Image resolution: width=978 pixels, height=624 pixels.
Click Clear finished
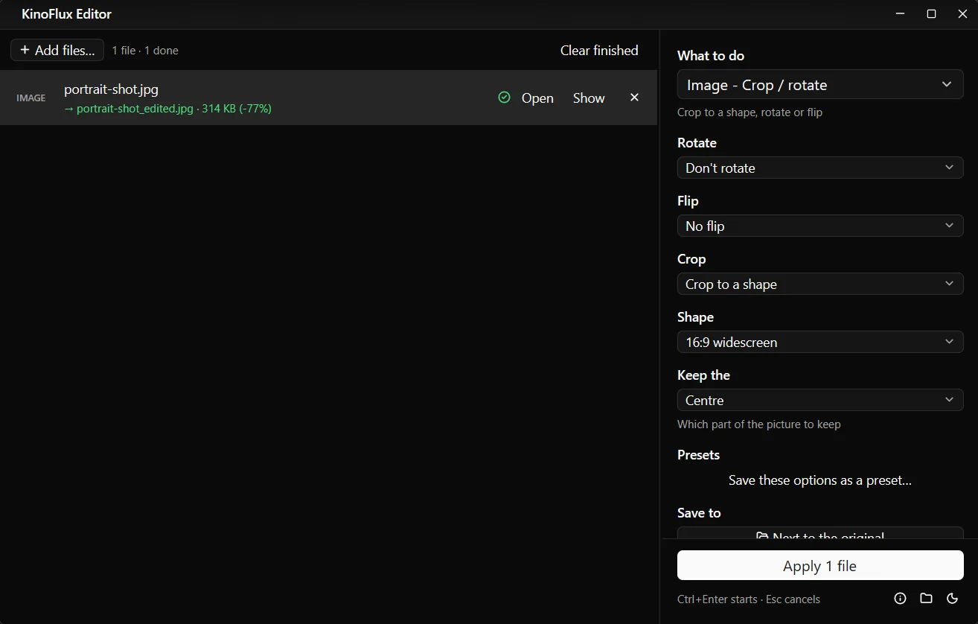tap(599, 50)
